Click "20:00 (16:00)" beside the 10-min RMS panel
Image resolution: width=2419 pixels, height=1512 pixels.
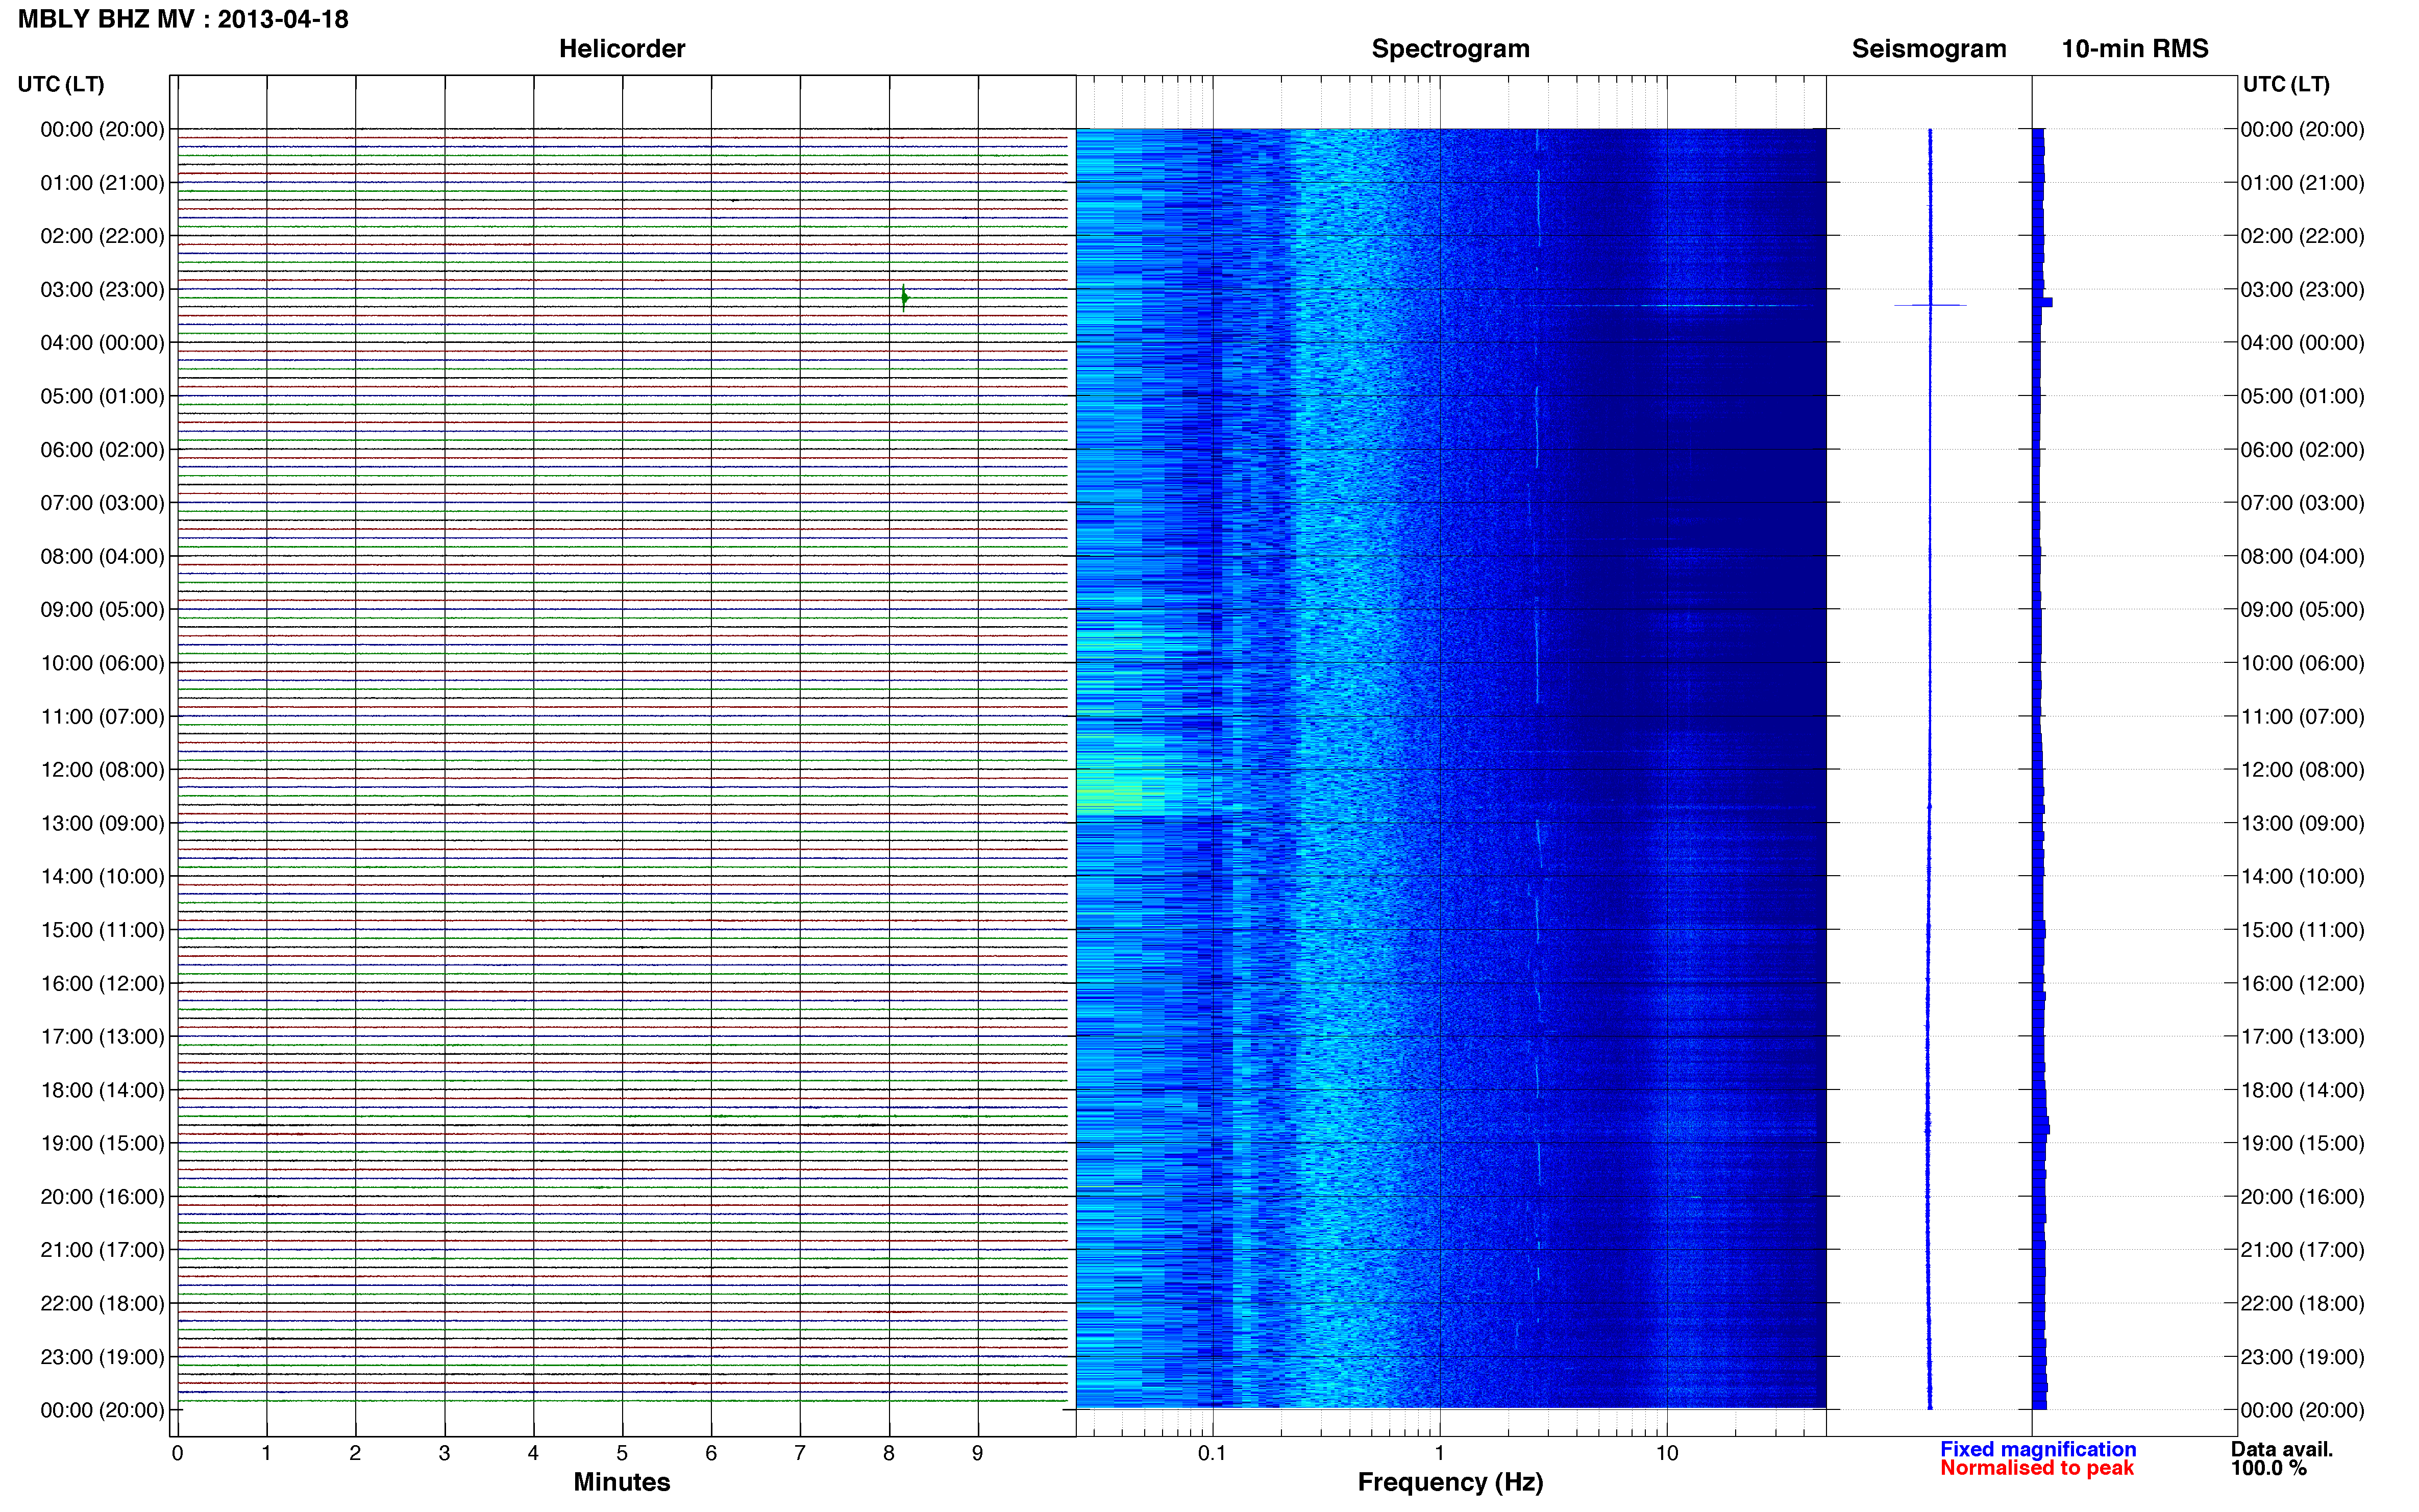point(2303,1197)
